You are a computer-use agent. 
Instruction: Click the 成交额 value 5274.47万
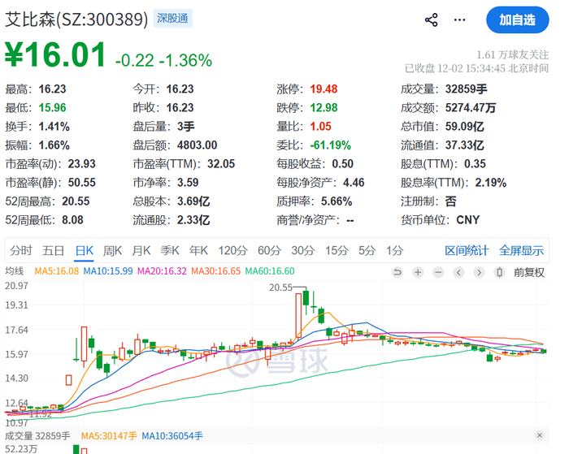[471, 108]
